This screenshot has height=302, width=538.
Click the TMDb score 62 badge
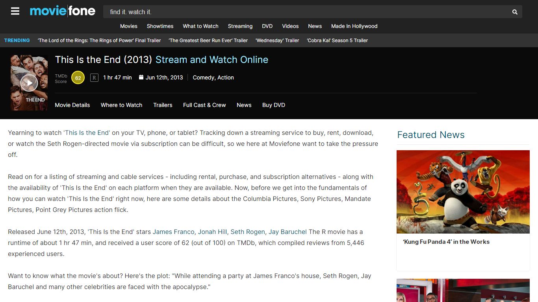78,78
